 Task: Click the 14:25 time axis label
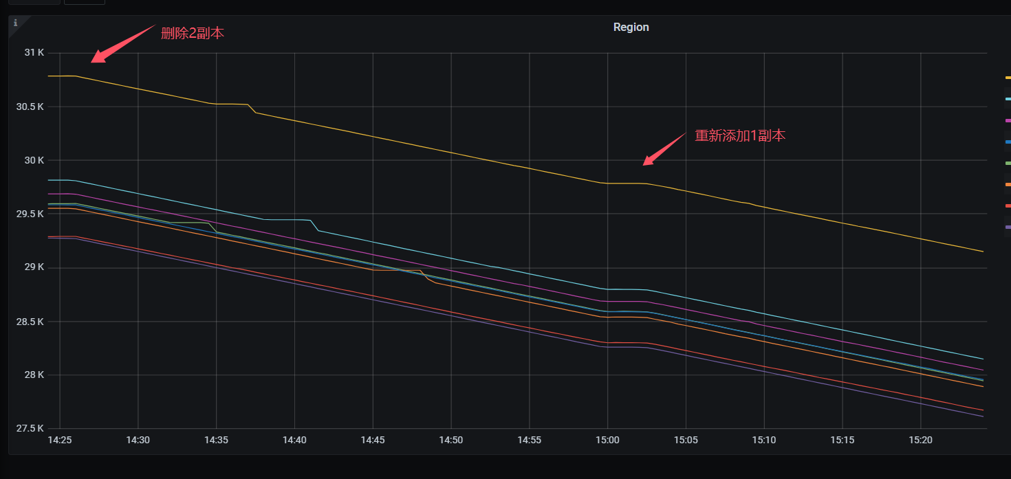point(60,440)
